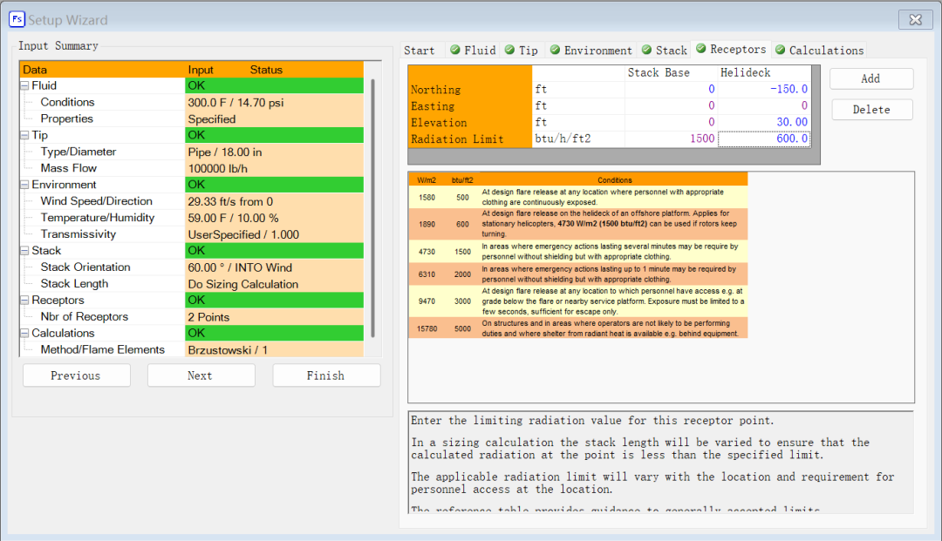Collapse the Tip tree node
This screenshot has height=541, width=942.
pyautogui.click(x=24, y=136)
